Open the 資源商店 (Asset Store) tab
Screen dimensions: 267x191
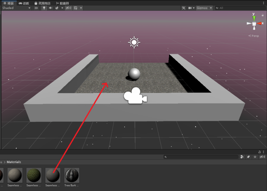[43, 3]
